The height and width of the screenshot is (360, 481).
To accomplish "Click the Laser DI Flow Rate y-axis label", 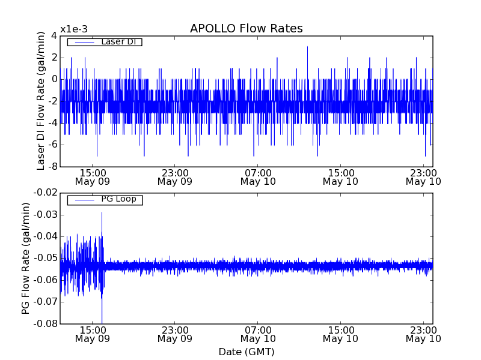I will click(x=41, y=101).
